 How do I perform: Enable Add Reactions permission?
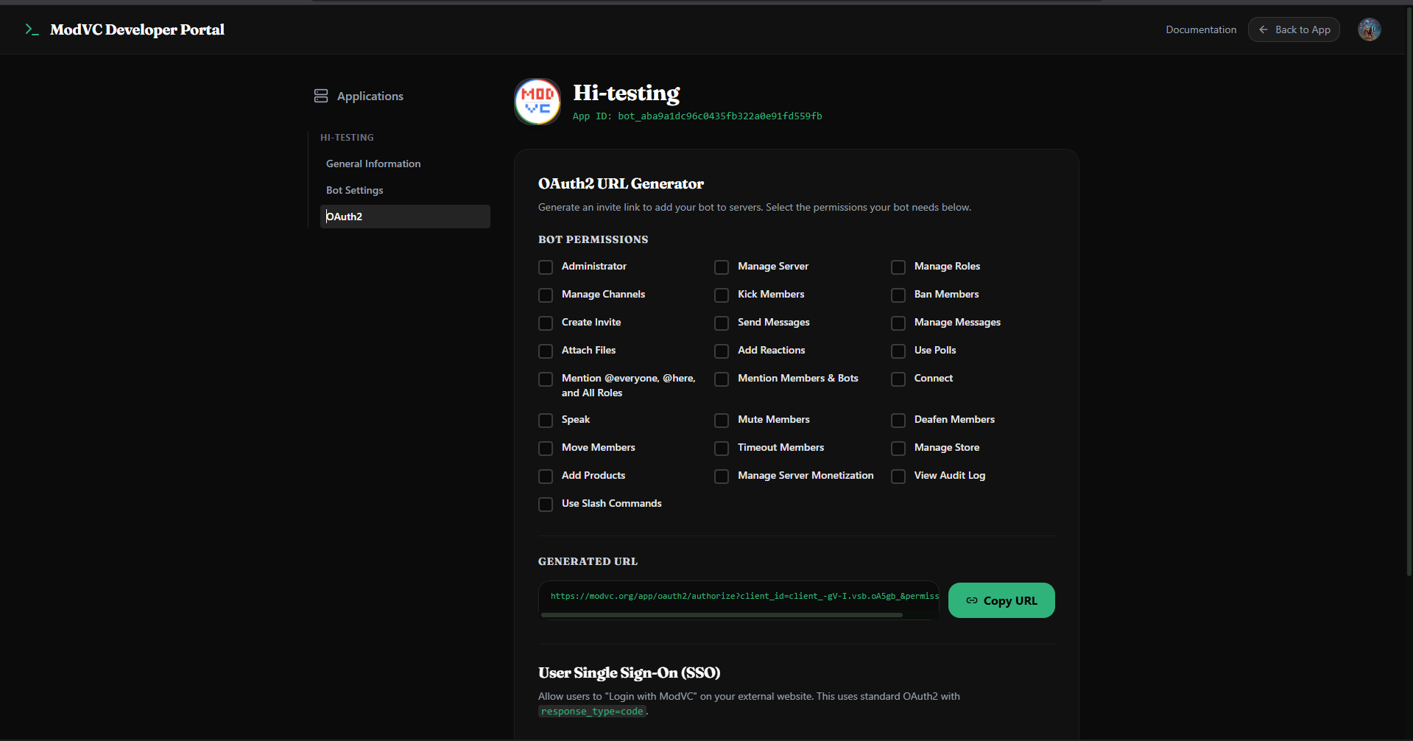click(x=722, y=351)
